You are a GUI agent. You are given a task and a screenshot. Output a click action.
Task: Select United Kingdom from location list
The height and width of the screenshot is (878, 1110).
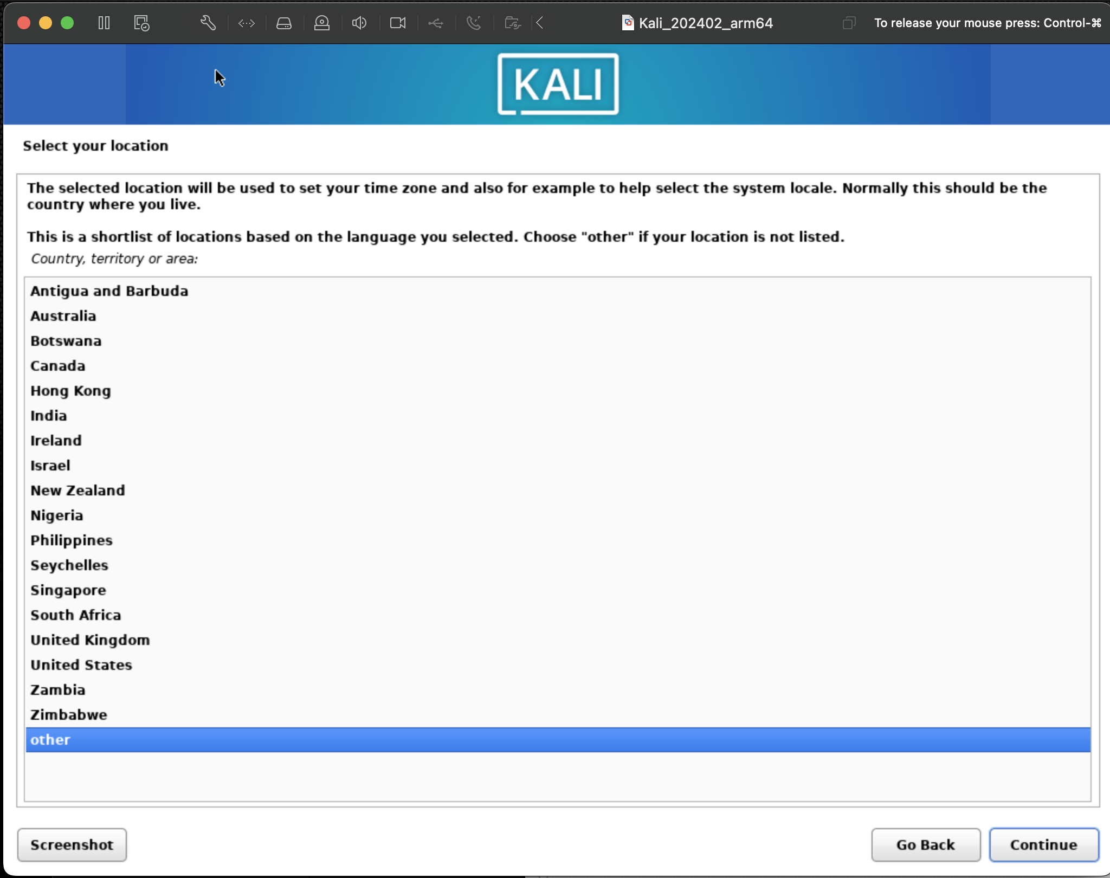(89, 640)
